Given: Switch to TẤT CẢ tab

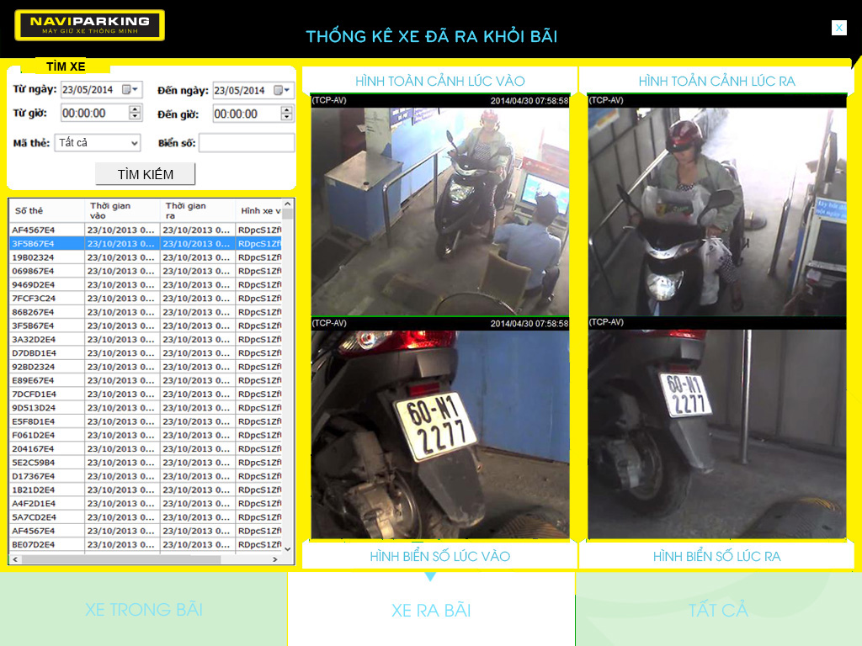Looking at the screenshot, I should pyautogui.click(x=718, y=610).
